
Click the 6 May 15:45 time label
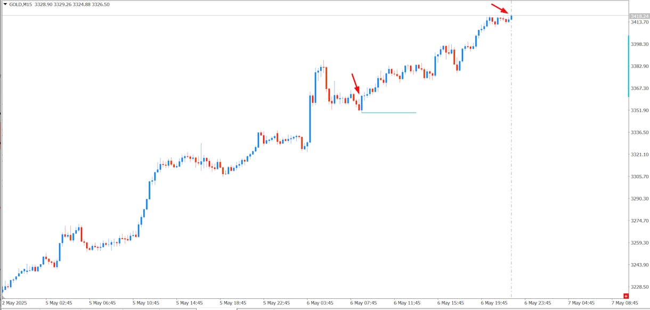[451, 303]
